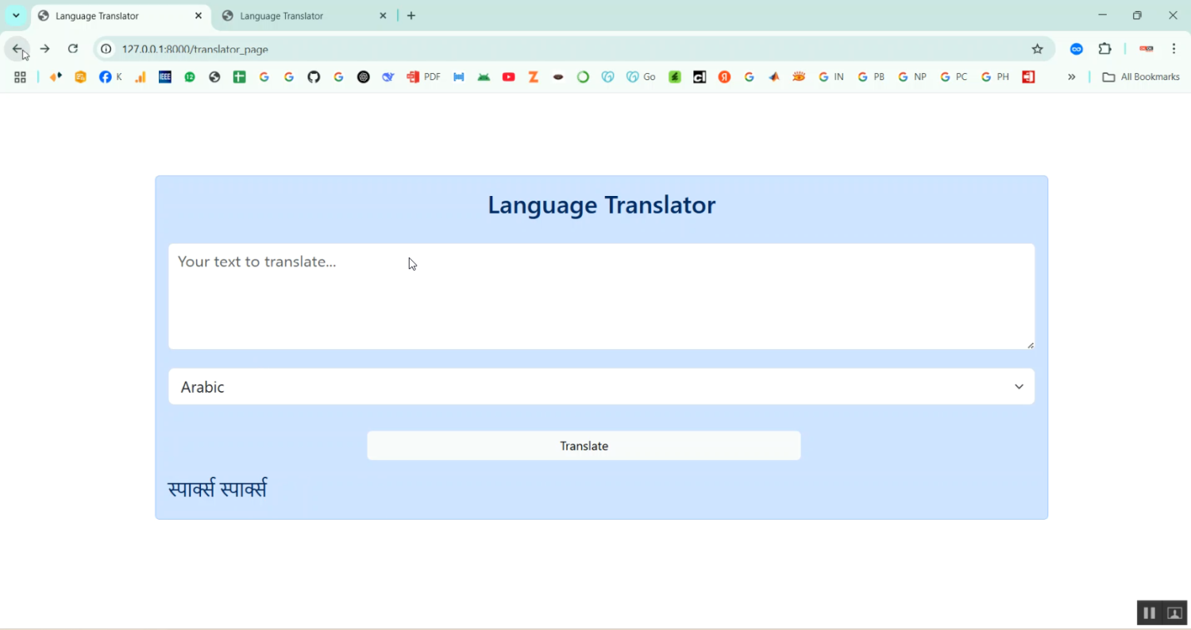Open the ChatGPT bookmark icon
The image size is (1191, 630).
pyautogui.click(x=364, y=77)
